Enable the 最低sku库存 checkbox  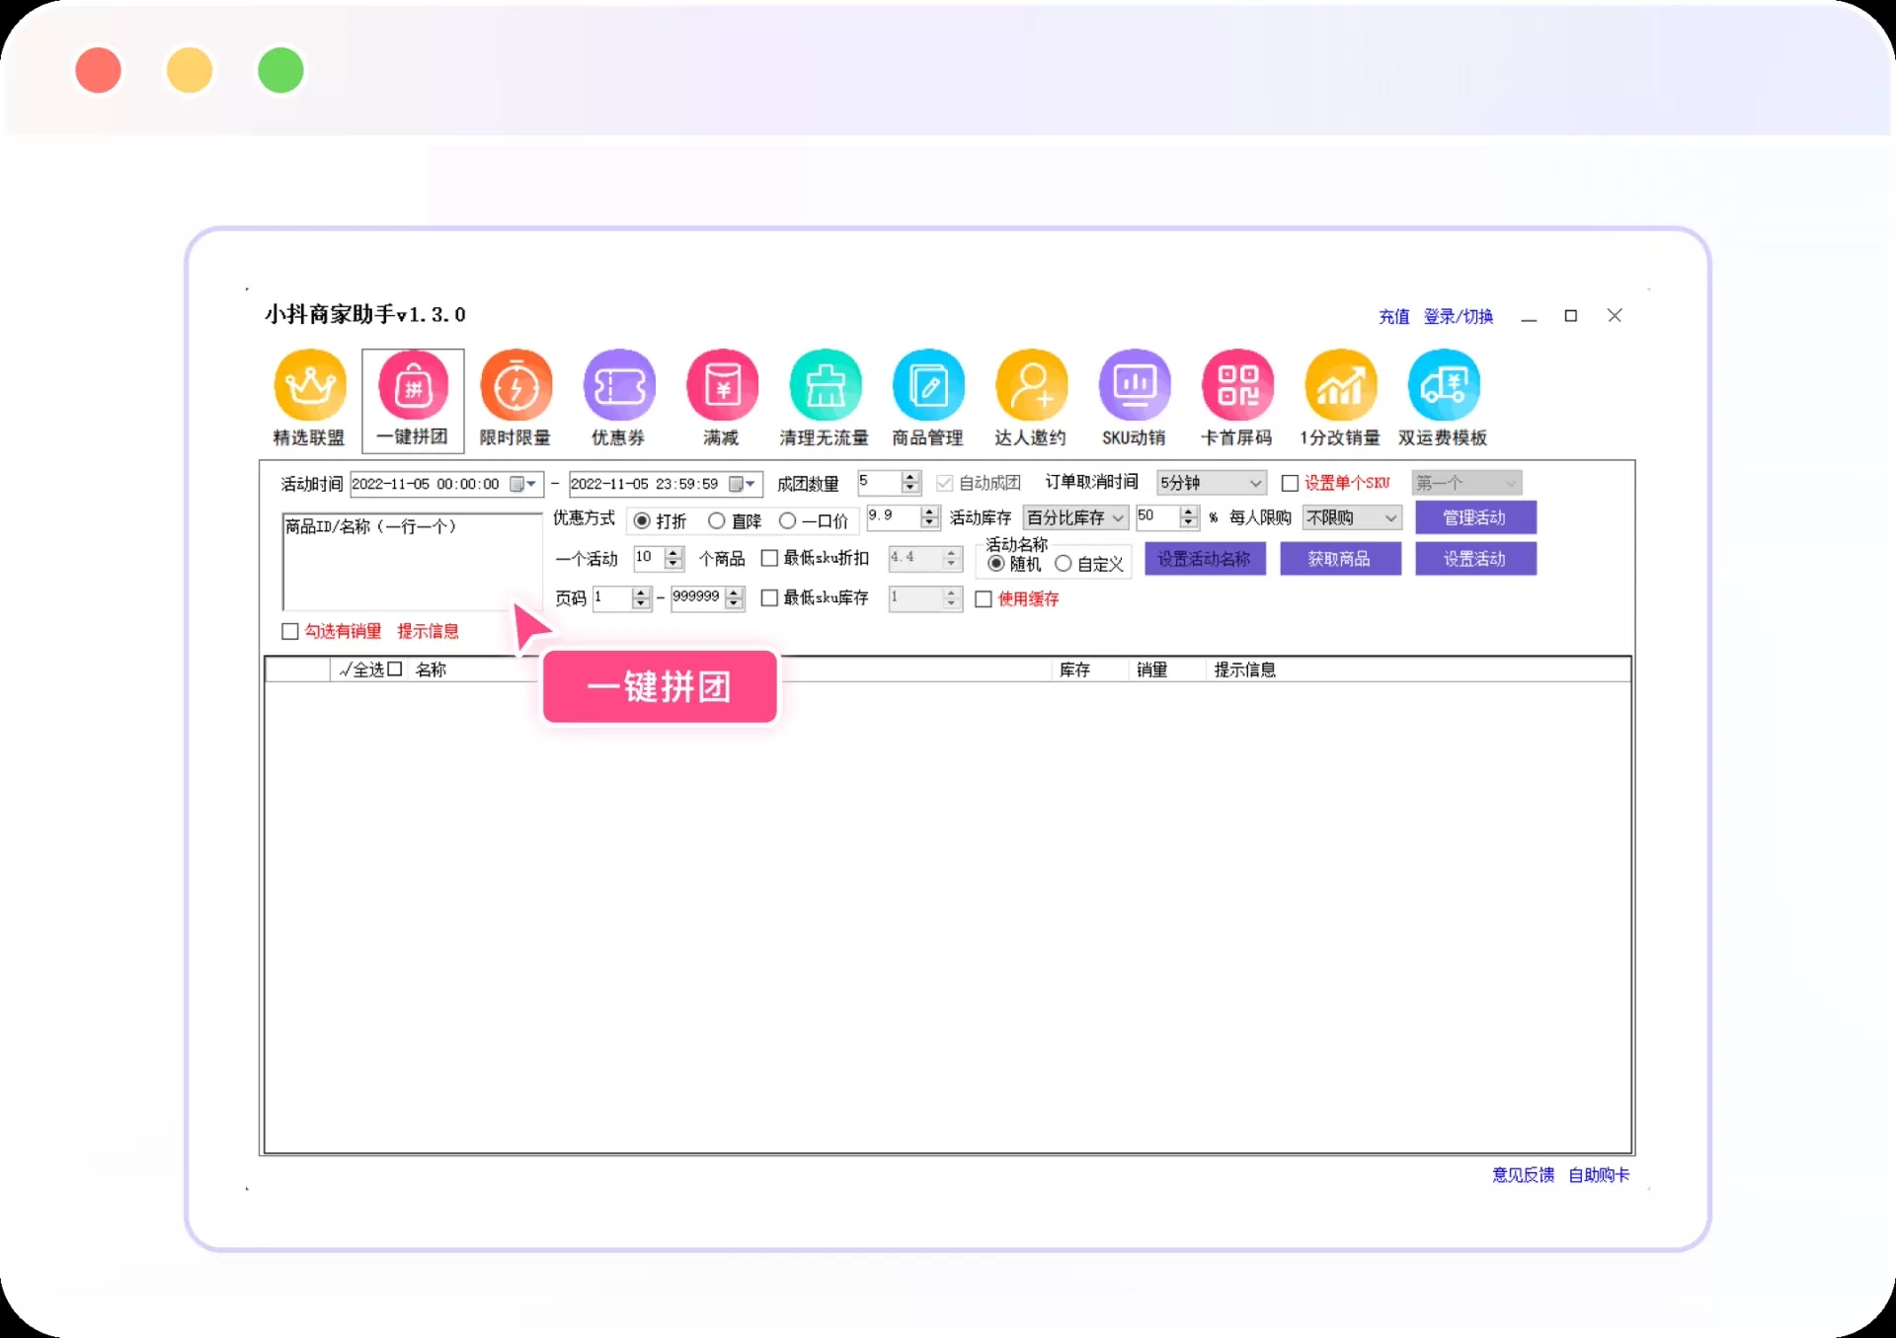[x=769, y=597]
